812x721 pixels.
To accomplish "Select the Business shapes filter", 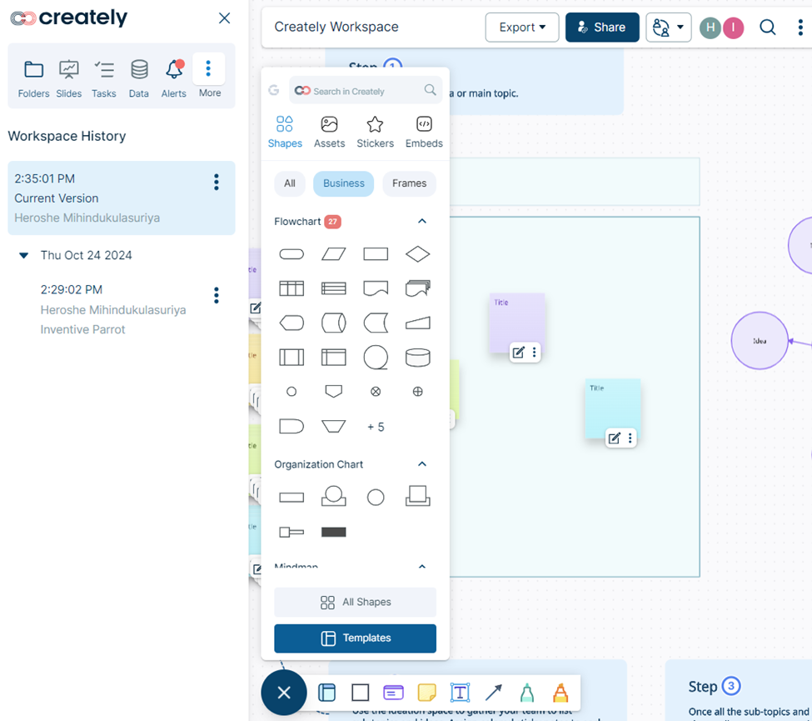I will [x=344, y=183].
